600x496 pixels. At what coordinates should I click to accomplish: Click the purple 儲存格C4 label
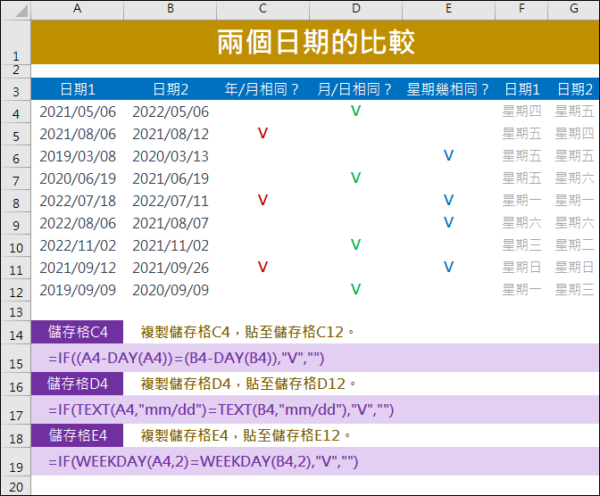tap(78, 332)
